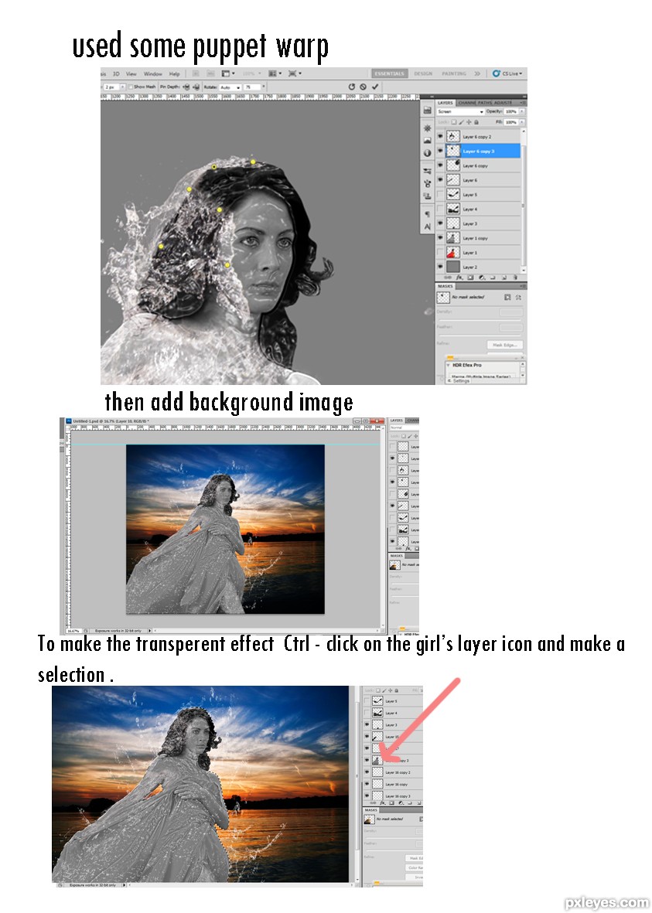
Task: Open the 3D menu
Action: pyautogui.click(x=117, y=74)
